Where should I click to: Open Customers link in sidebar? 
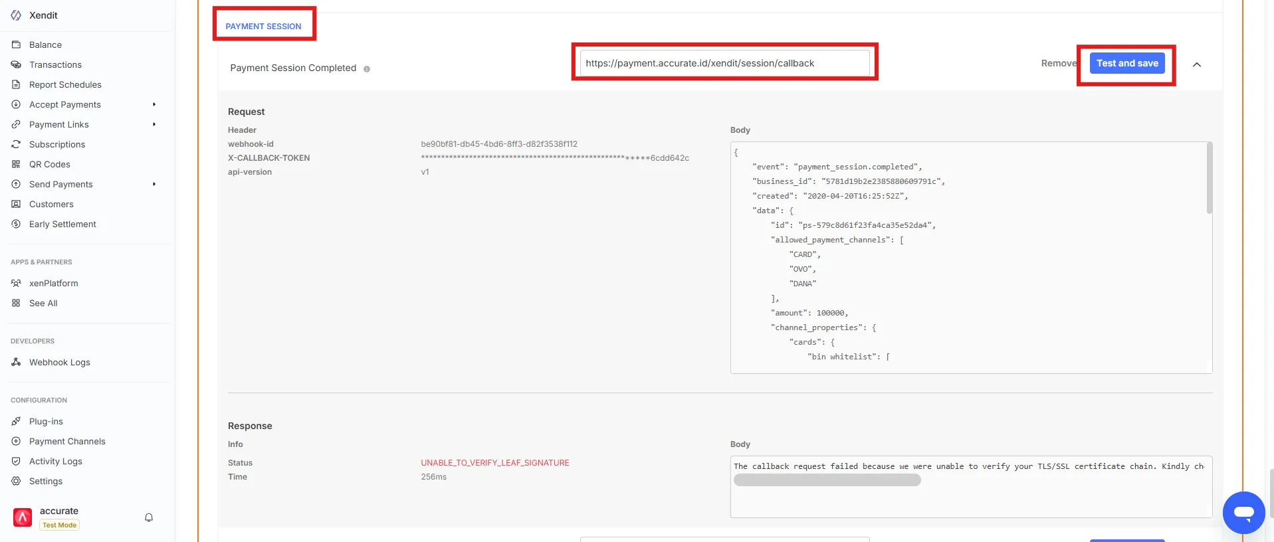pos(51,204)
